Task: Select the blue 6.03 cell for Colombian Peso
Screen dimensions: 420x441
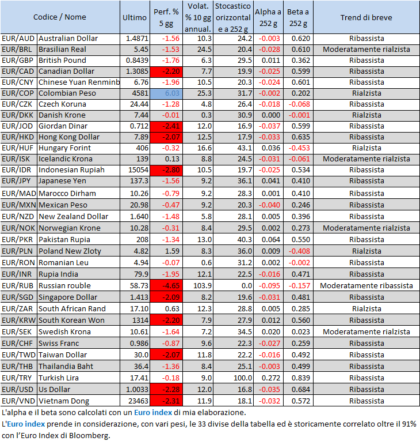Action: (x=166, y=93)
